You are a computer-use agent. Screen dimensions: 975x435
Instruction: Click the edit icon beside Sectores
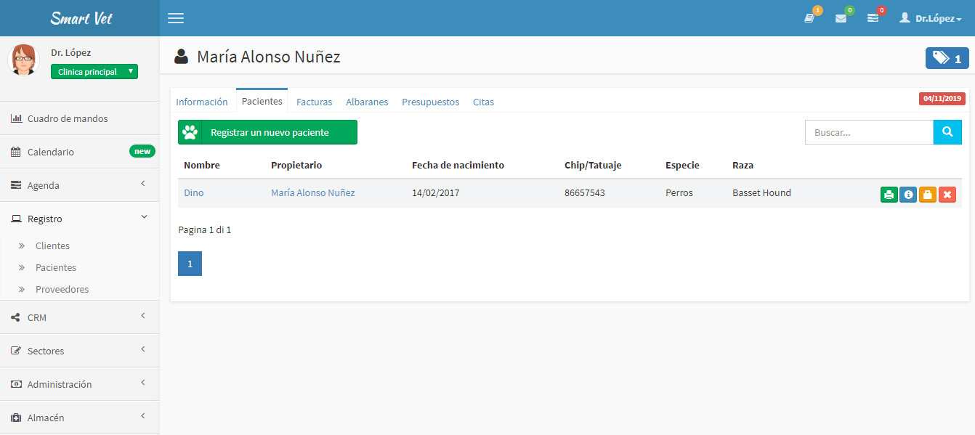[16, 351]
